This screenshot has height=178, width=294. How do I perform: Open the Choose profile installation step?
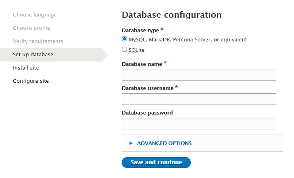[x=31, y=28]
